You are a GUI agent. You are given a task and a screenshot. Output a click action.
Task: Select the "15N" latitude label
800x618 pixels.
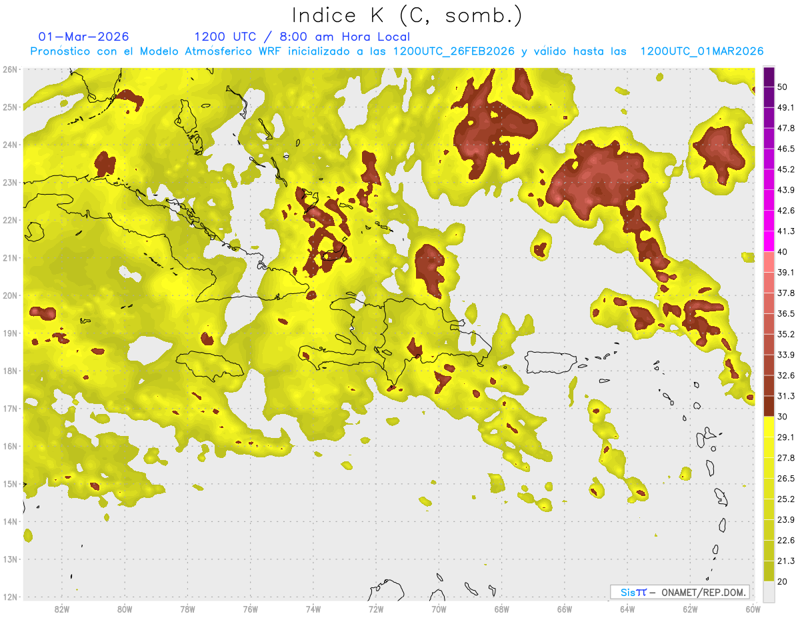point(9,483)
